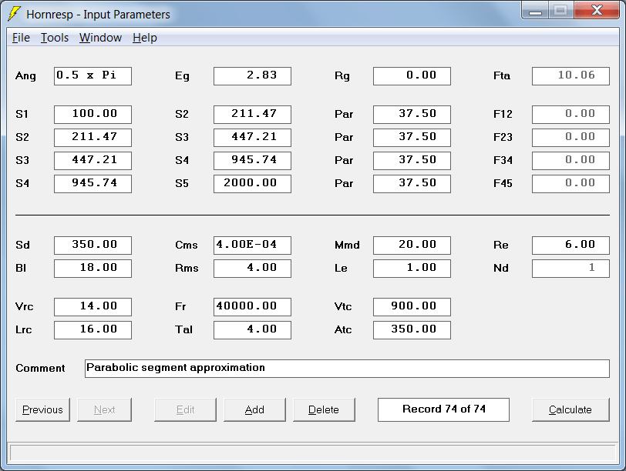Screen dimensions: 626x471
Task: Select the Ang input field
Action: coord(93,76)
